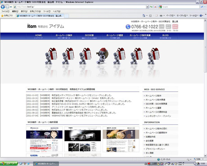The image size is (207, 166).
Task: Click the browser Back arrow button
Action: 3,7
